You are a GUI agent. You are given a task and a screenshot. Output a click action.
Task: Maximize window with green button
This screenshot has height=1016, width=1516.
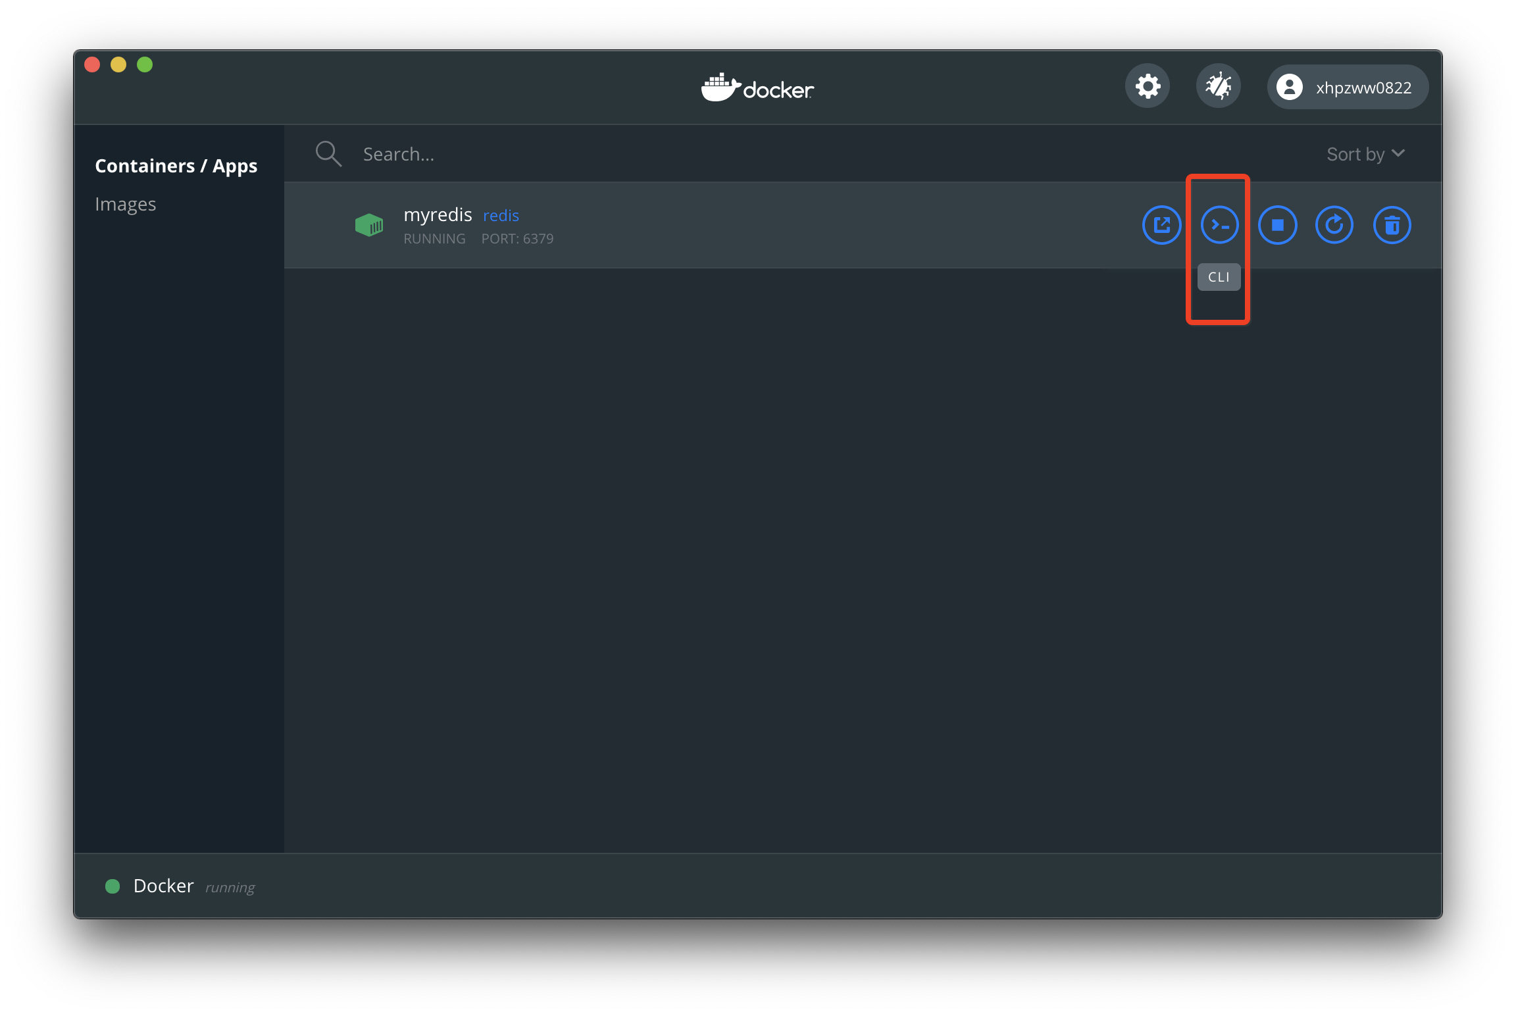145,64
